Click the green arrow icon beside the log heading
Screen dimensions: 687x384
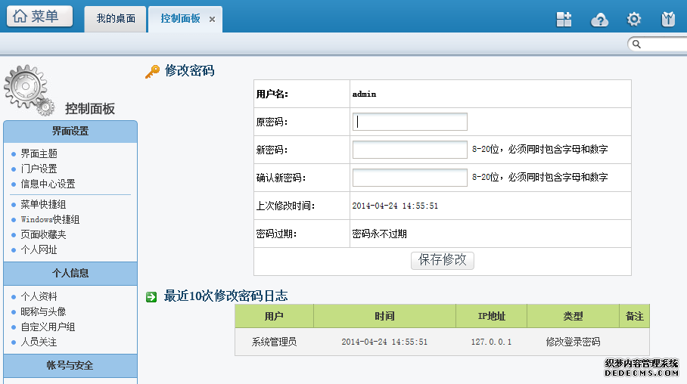click(151, 297)
